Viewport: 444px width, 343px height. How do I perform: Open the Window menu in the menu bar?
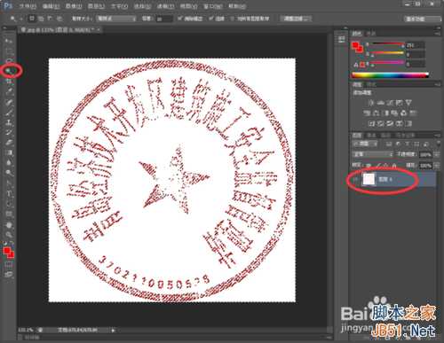click(x=213, y=6)
